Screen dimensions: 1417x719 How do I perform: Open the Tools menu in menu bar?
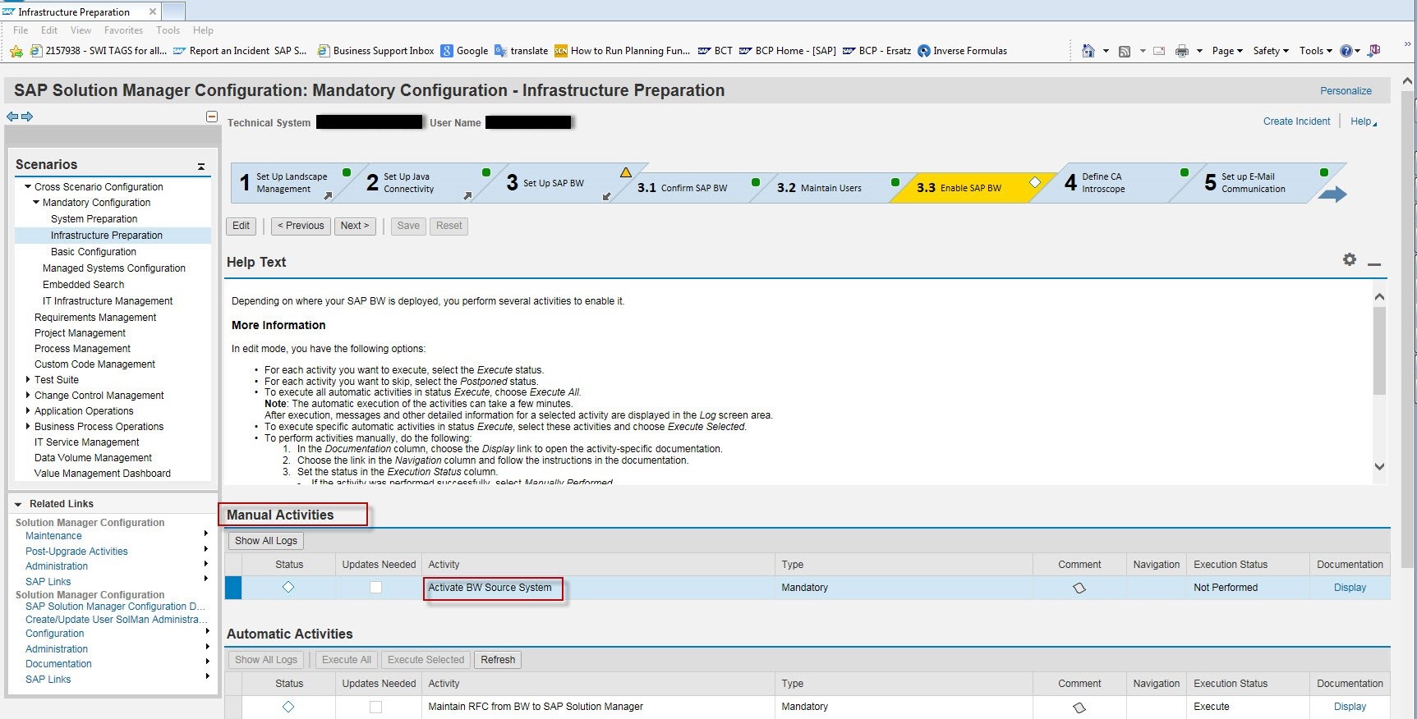tap(168, 30)
